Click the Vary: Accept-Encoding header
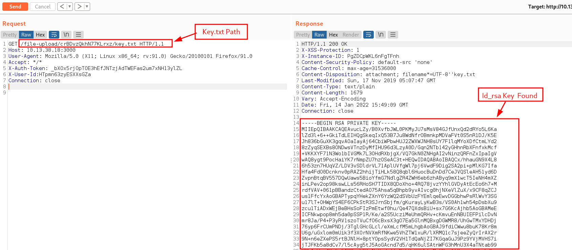 click(333, 99)
